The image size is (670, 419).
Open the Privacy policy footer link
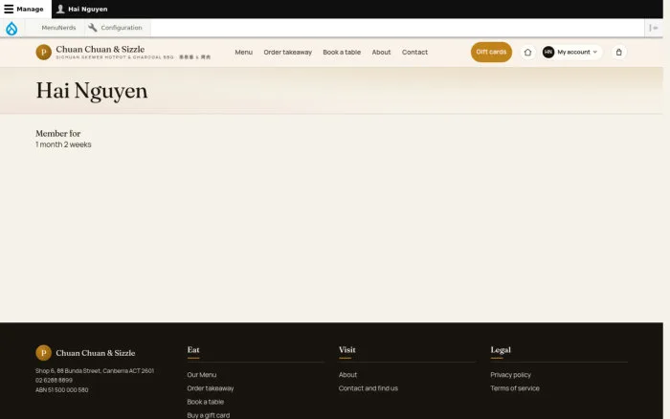click(x=510, y=375)
